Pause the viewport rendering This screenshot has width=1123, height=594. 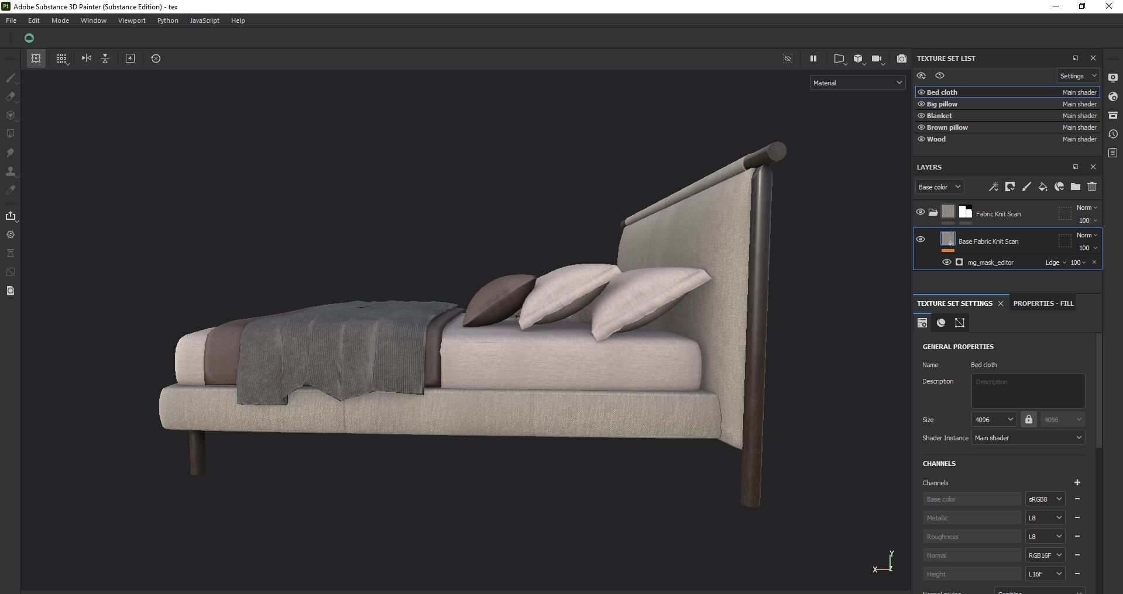pyautogui.click(x=813, y=58)
